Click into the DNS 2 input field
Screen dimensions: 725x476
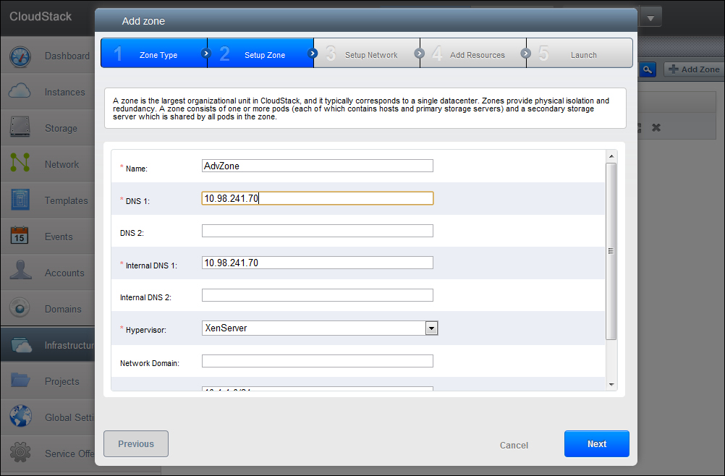317,231
